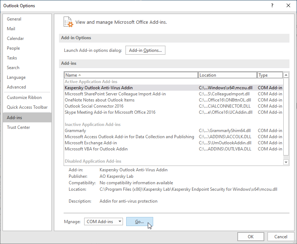Click location C:\...e\Office16\UCAddin.dll

click(x=225, y=112)
